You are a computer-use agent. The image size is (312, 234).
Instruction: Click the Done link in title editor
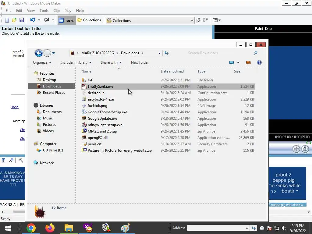coord(15,107)
